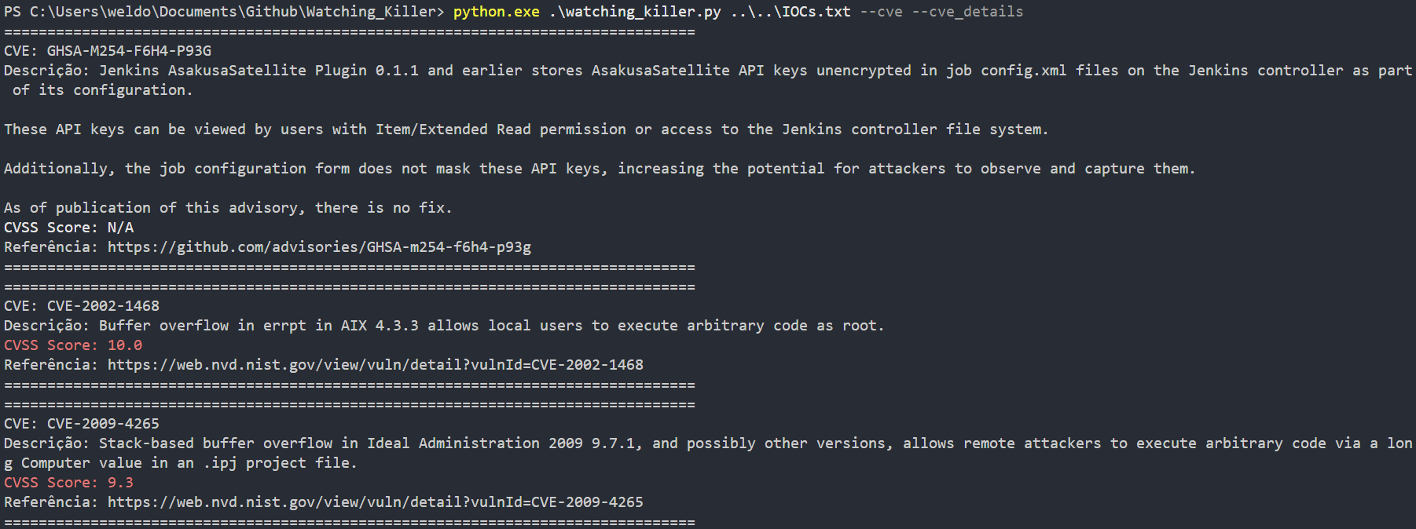Viewport: 1416px width, 529px height.
Task: Click the 'These API keys can be viewed' sentence
Action: (526, 130)
